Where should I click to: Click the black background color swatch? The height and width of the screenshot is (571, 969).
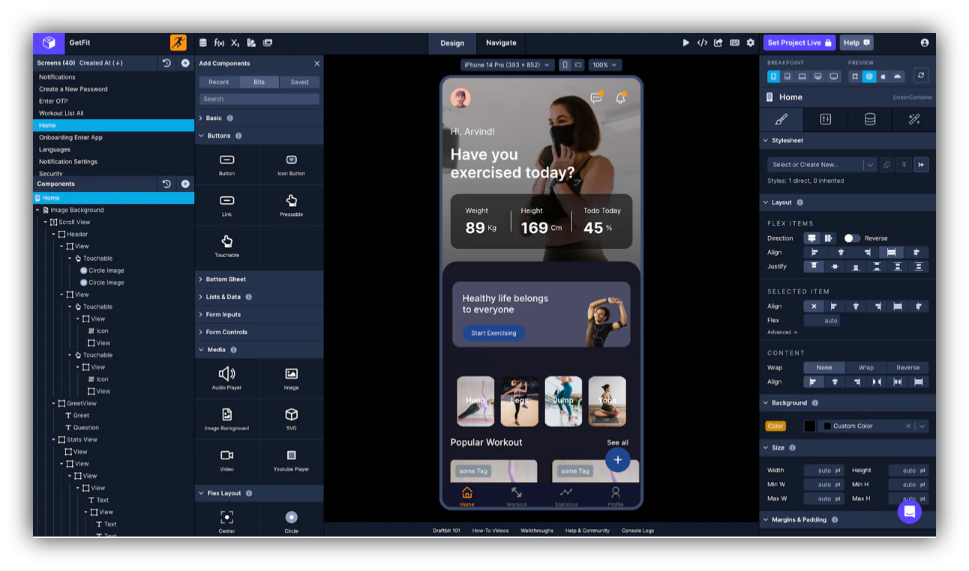(x=810, y=426)
